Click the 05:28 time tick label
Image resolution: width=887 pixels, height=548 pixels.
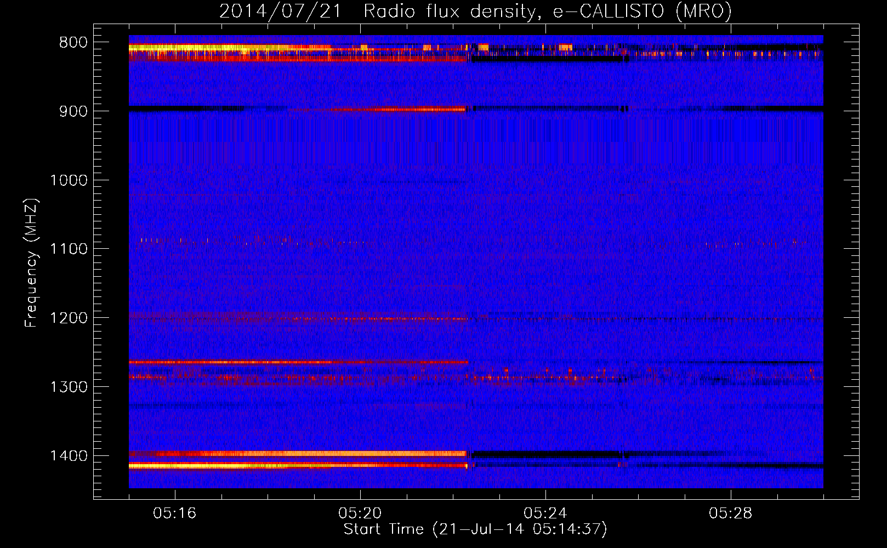coord(731,513)
